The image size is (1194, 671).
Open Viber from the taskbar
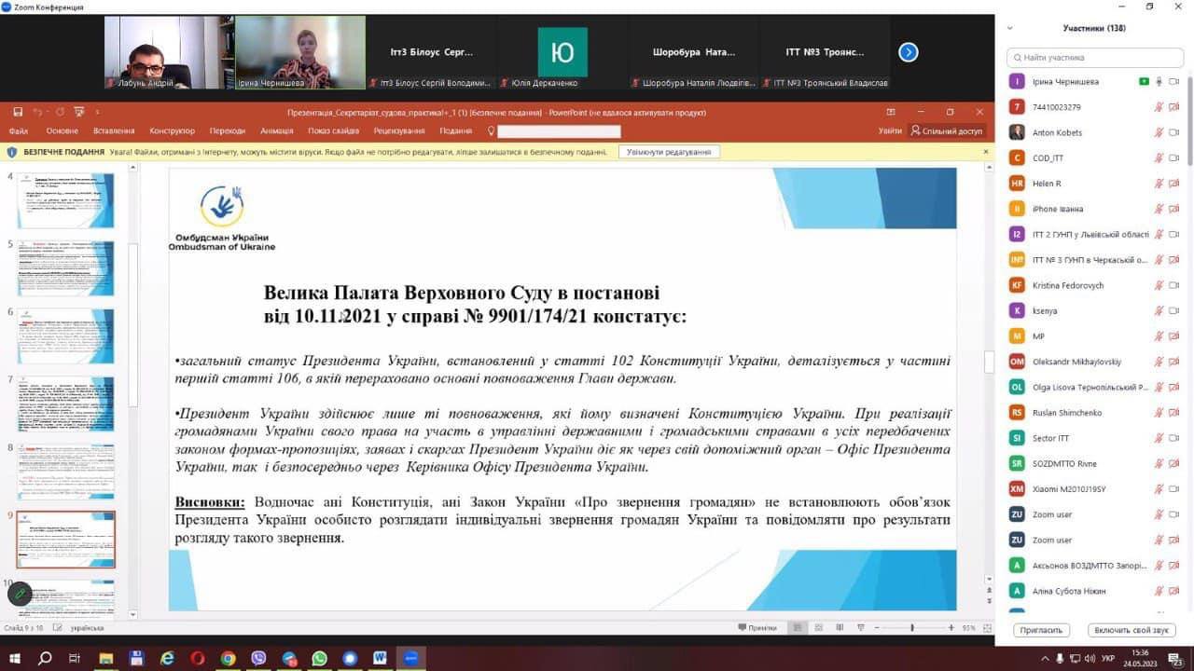pyautogui.click(x=258, y=658)
